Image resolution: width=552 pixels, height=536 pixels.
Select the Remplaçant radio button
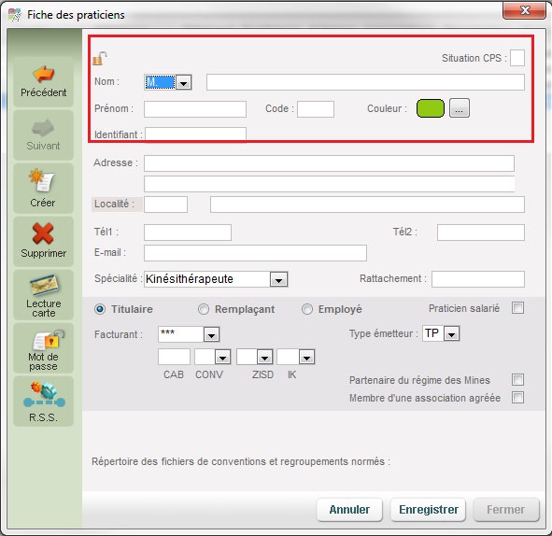[x=203, y=309]
